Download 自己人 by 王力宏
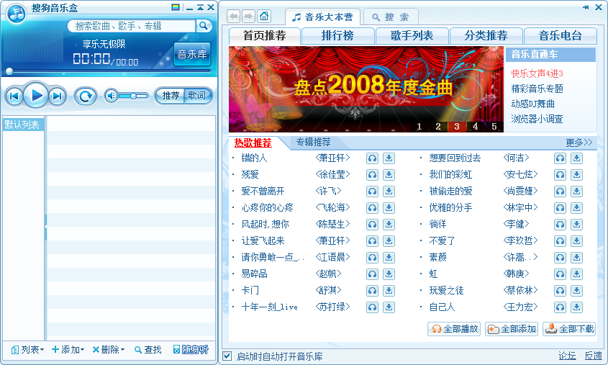608x365 pixels. coord(576,307)
